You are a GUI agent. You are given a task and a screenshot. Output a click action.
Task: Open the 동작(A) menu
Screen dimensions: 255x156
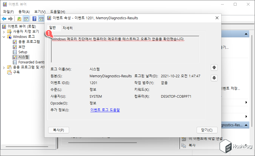[24, 12]
